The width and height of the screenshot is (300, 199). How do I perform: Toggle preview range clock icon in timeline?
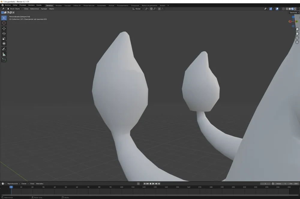[x=273, y=183]
